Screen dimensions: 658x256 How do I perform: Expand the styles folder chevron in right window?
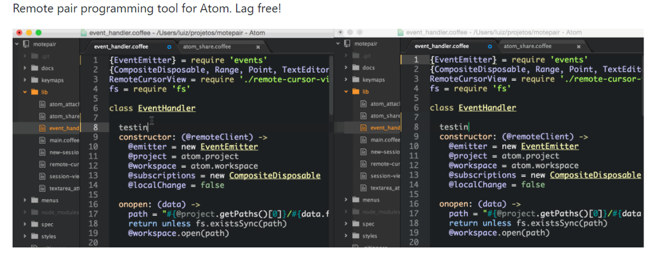pyautogui.click(x=346, y=236)
